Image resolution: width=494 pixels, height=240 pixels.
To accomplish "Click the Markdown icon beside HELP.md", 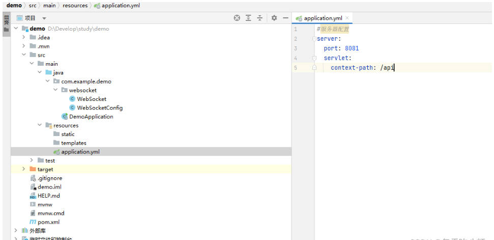I will click(x=33, y=196).
